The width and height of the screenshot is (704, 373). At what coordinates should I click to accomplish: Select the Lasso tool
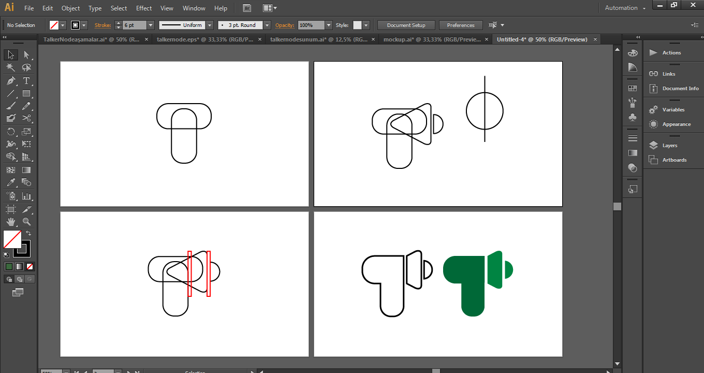pyautogui.click(x=26, y=68)
